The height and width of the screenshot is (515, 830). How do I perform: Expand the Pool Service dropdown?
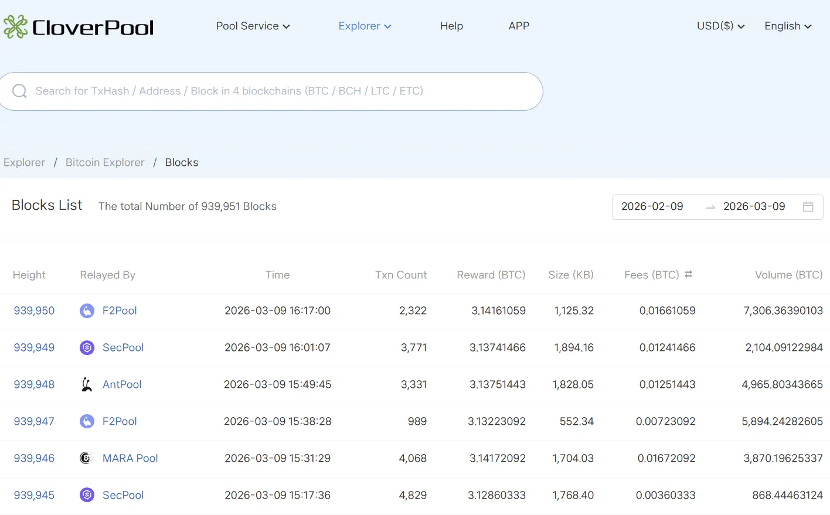[253, 26]
